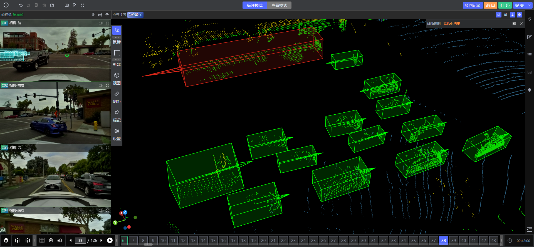
Task: Click the undo arrow icon
Action: coord(21,5)
